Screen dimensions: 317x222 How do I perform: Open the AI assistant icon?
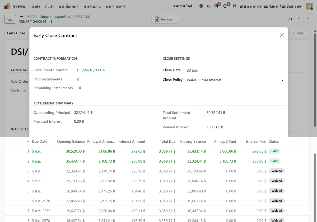click(x=209, y=6)
